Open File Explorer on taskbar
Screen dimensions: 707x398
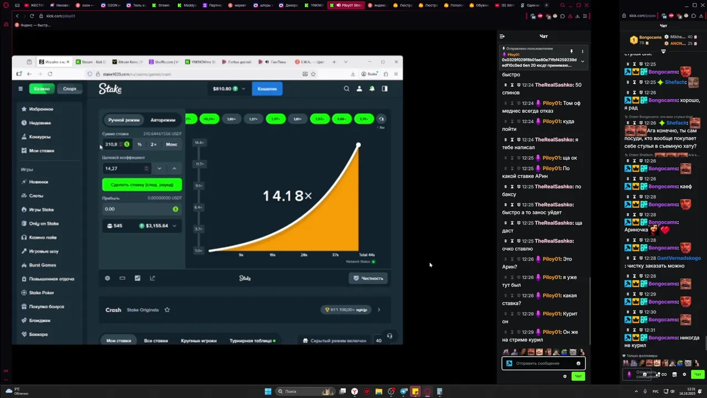pyautogui.click(x=379, y=391)
